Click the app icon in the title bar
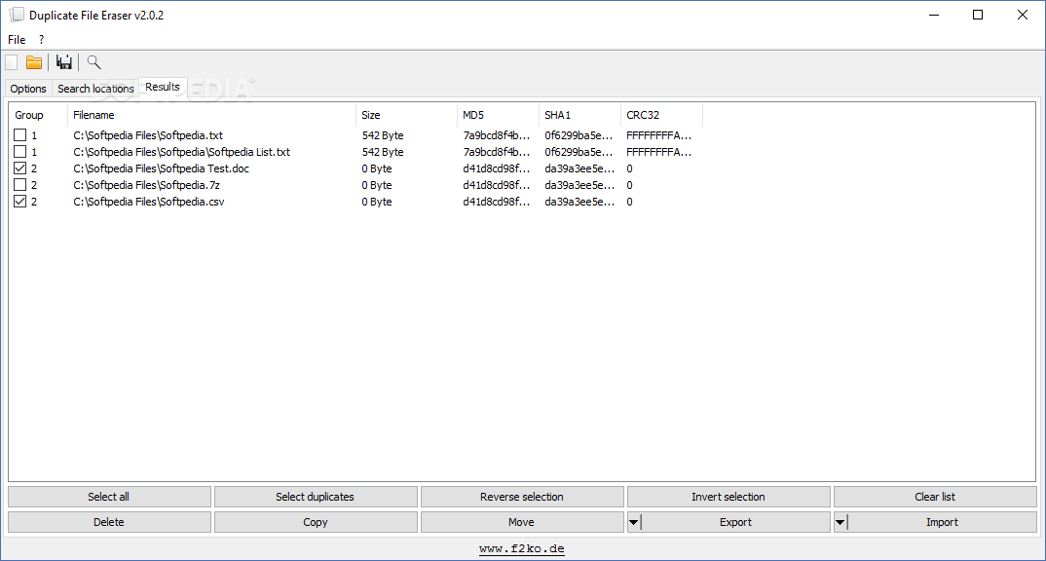Viewport: 1046px width, 561px height. [17, 15]
